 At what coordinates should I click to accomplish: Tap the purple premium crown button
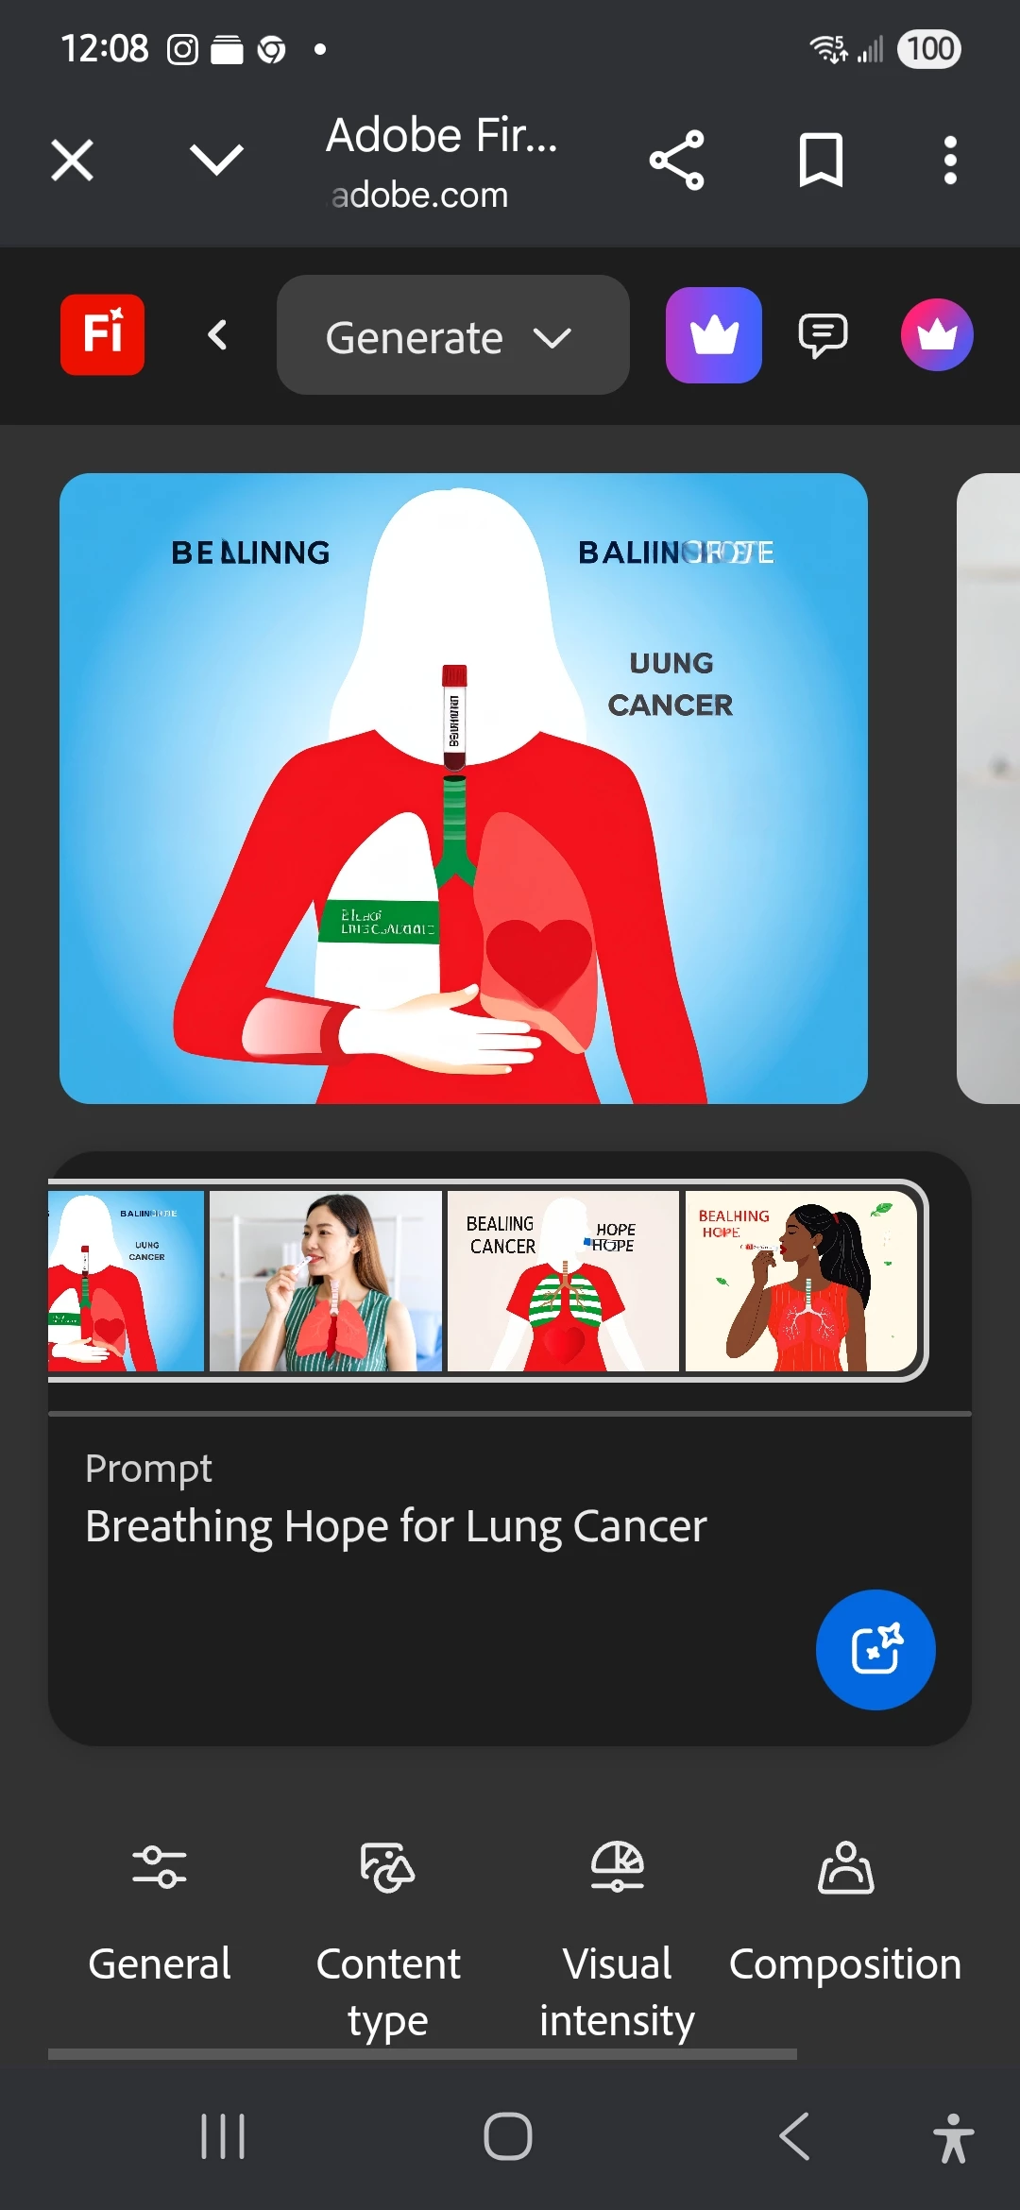click(714, 335)
